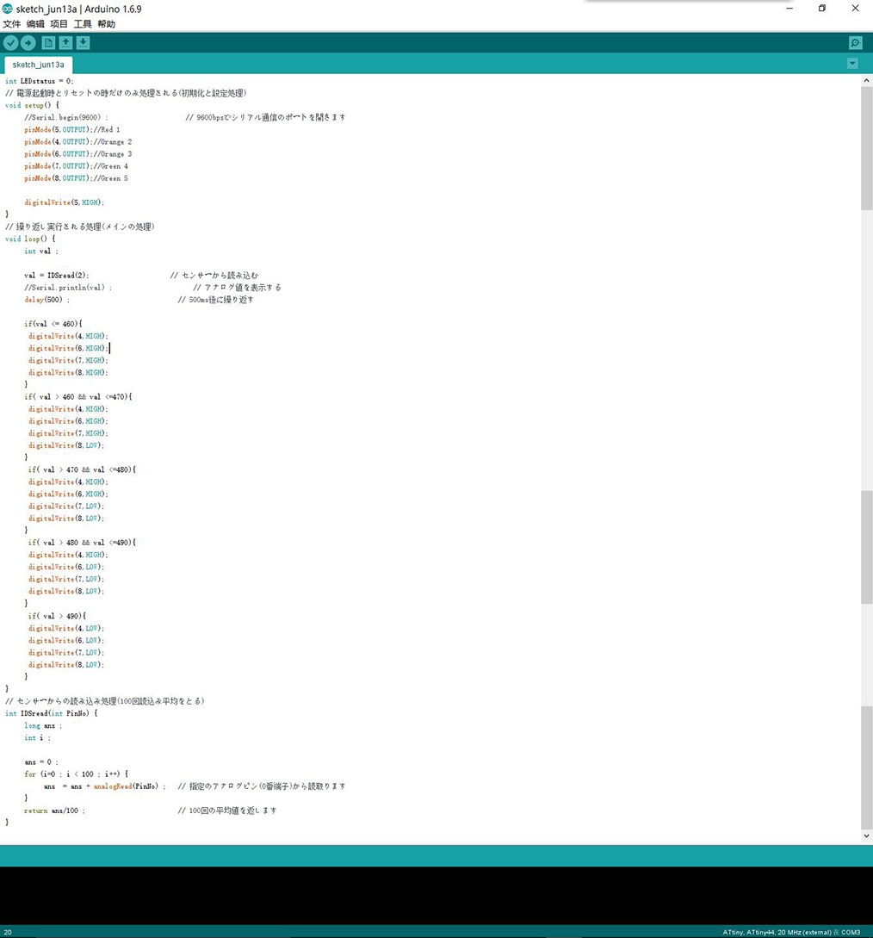Viewport: 873px width, 938px height.
Task: Click 'if( val > 470 && val <=480){' line
Action: pos(82,470)
